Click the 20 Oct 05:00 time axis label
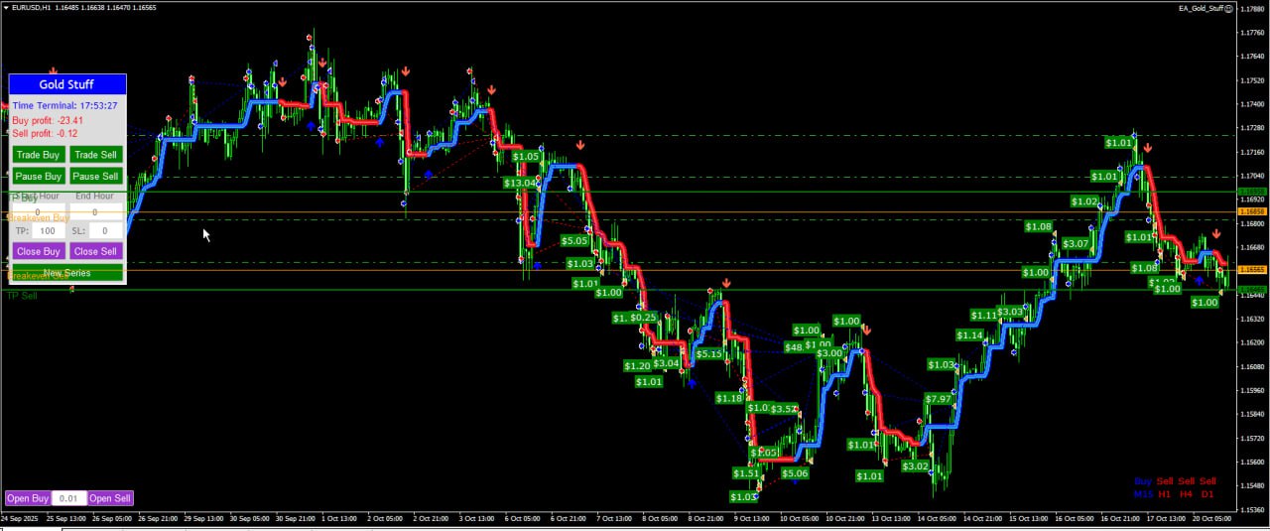The image size is (1270, 531). point(1210,518)
